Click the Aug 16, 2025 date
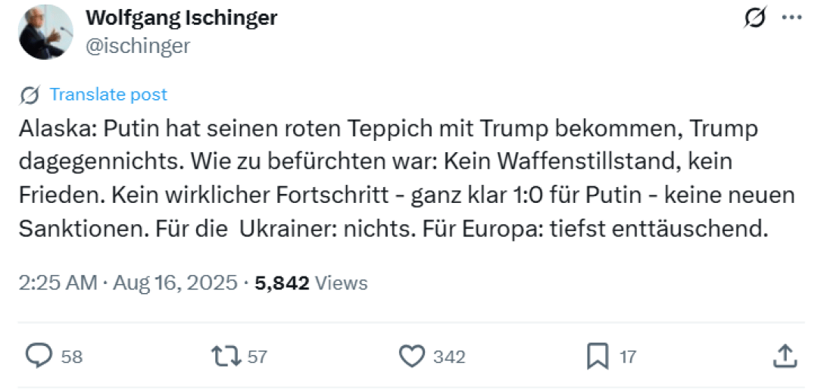The image size is (824, 390). point(175,283)
